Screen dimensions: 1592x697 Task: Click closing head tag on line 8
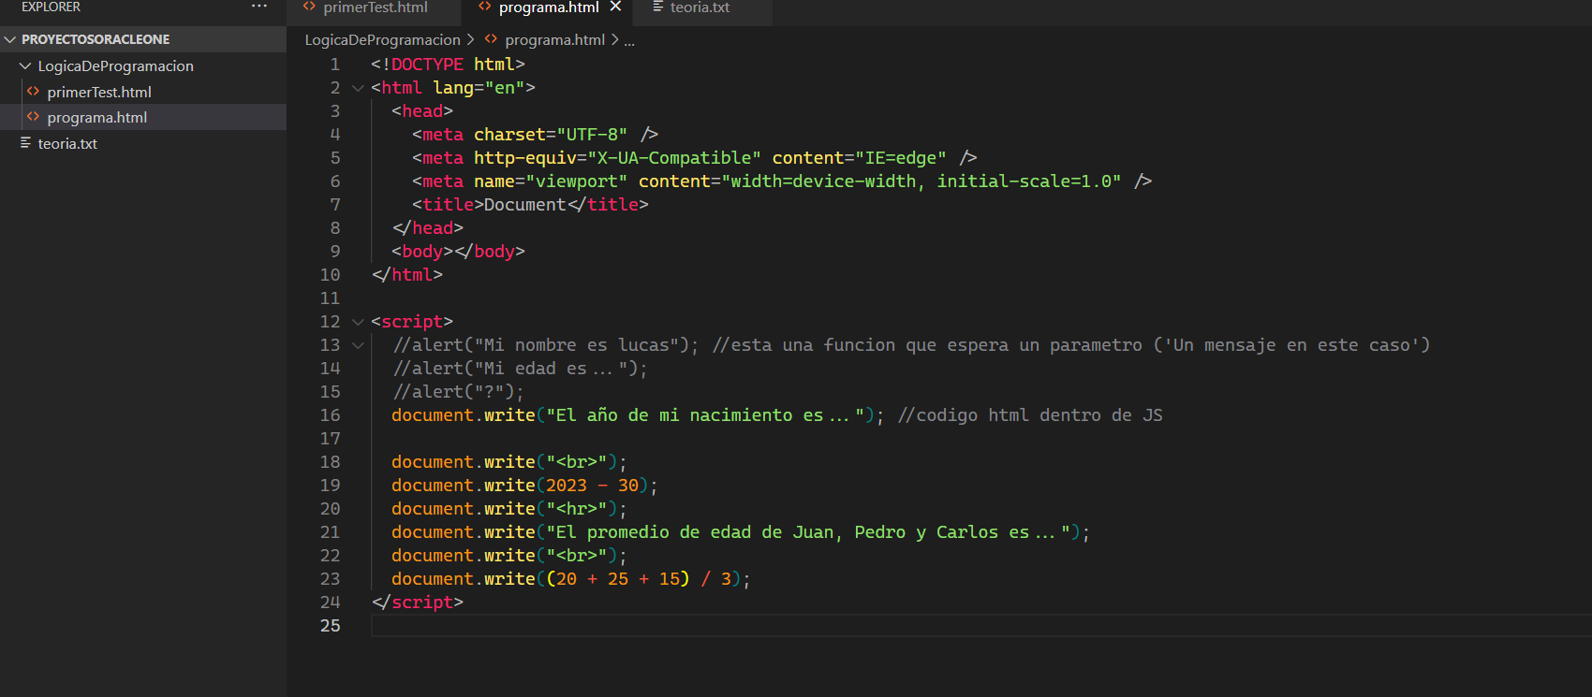(x=428, y=228)
